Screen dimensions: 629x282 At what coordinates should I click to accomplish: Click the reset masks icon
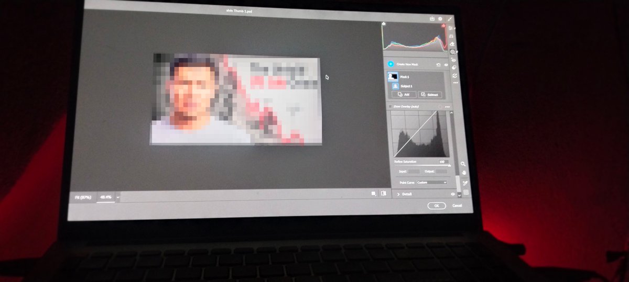[x=438, y=65]
